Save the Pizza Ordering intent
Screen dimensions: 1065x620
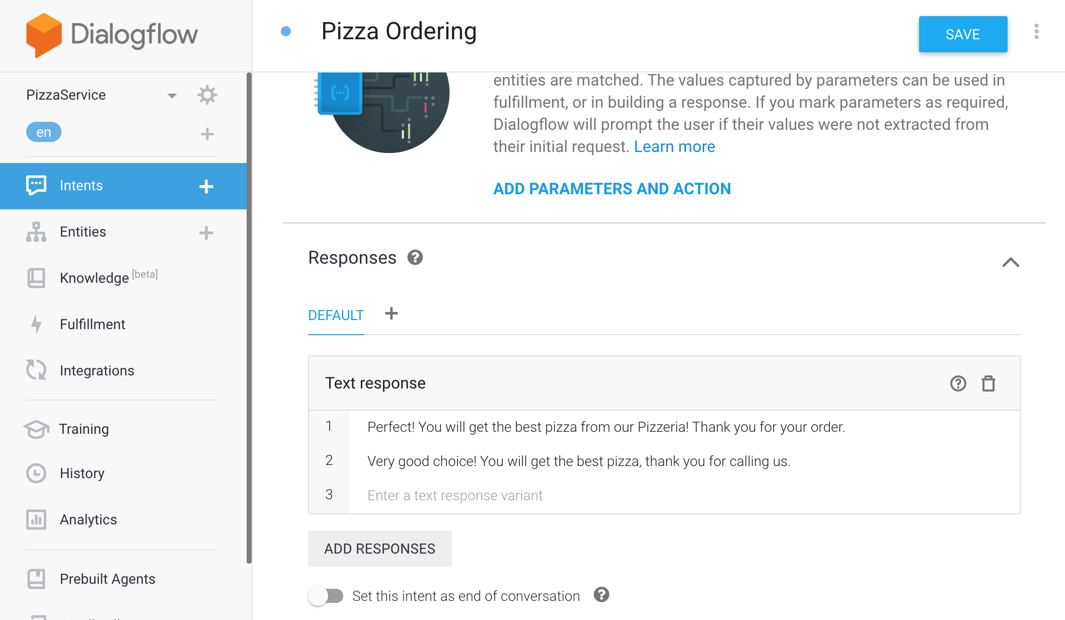point(963,34)
